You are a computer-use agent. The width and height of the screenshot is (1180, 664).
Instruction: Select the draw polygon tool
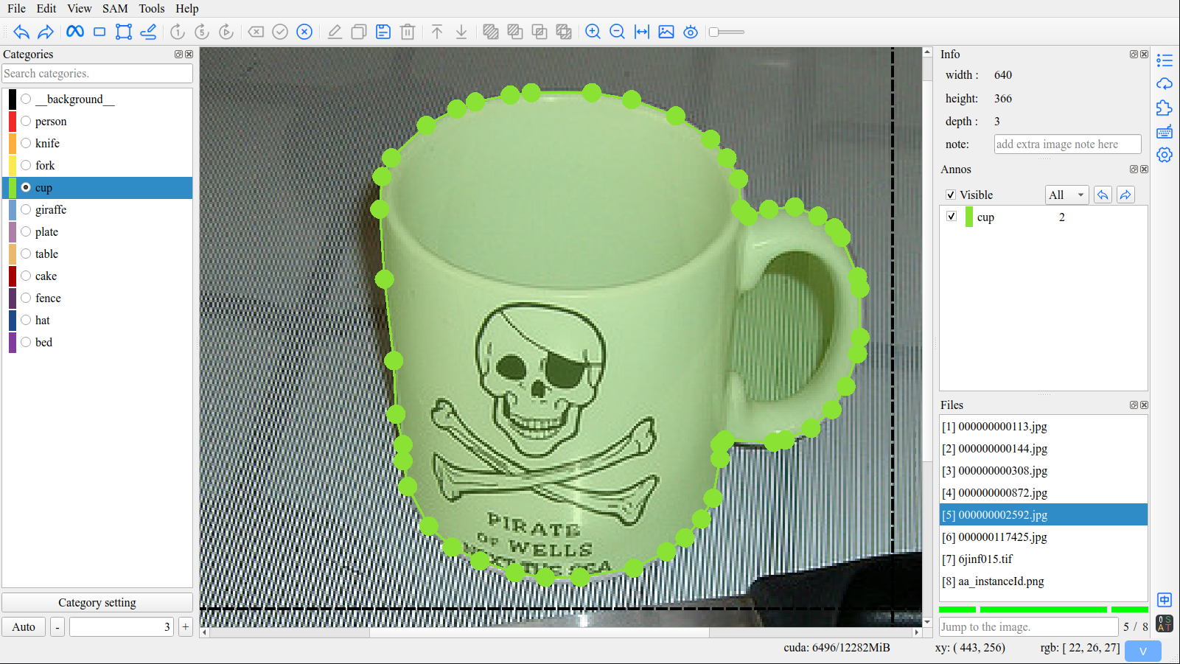[x=124, y=32]
